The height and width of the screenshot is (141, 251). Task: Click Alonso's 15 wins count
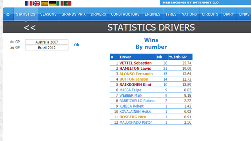pyautogui.click(x=165, y=74)
